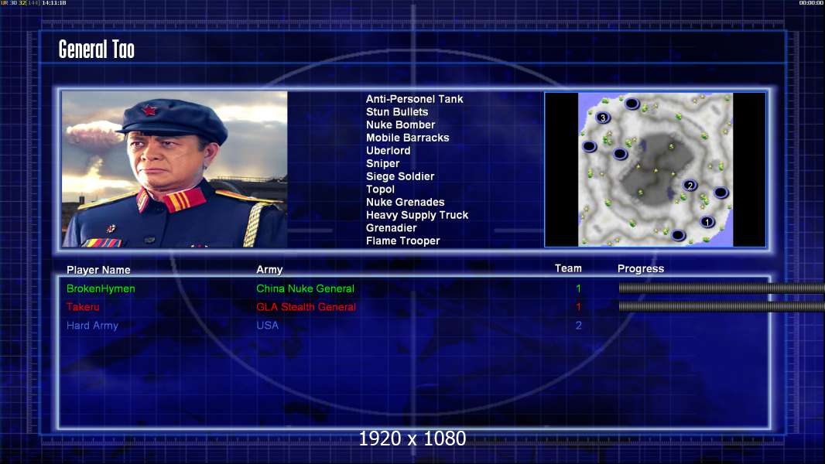The image size is (825, 464).
Task: Click Flame Trooper in the list
Action: pos(402,241)
